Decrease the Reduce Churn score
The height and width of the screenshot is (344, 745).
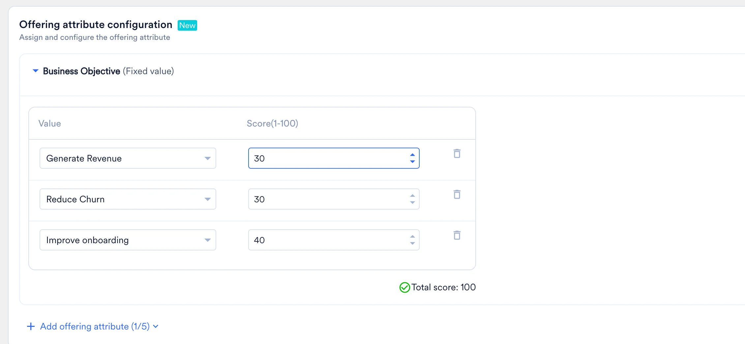412,202
